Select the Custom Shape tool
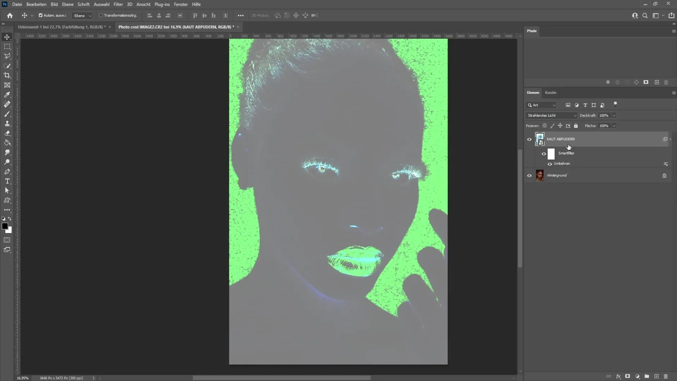 tap(7, 200)
